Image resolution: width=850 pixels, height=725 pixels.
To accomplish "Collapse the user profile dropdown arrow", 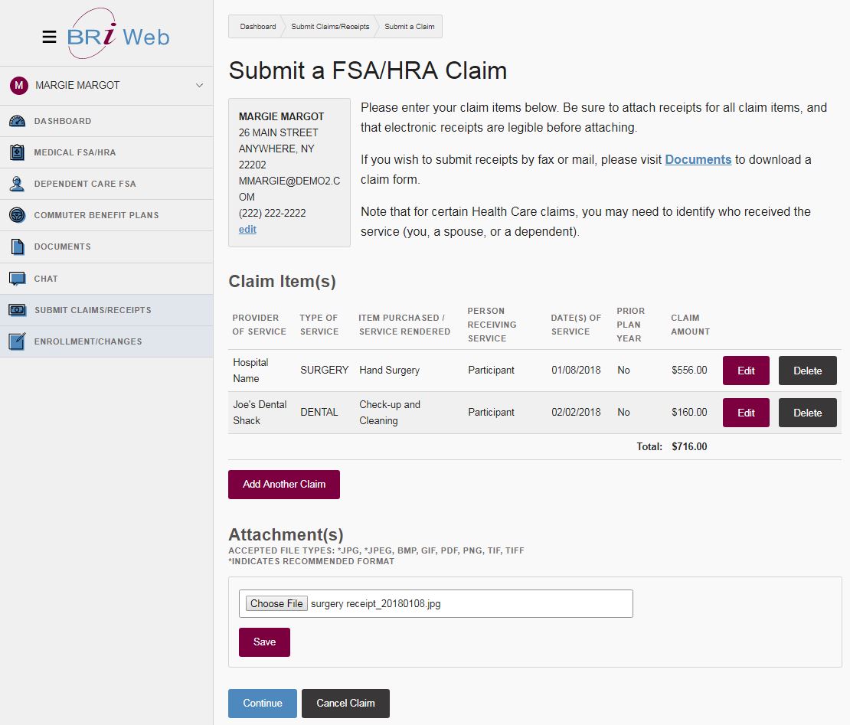I will coord(201,86).
